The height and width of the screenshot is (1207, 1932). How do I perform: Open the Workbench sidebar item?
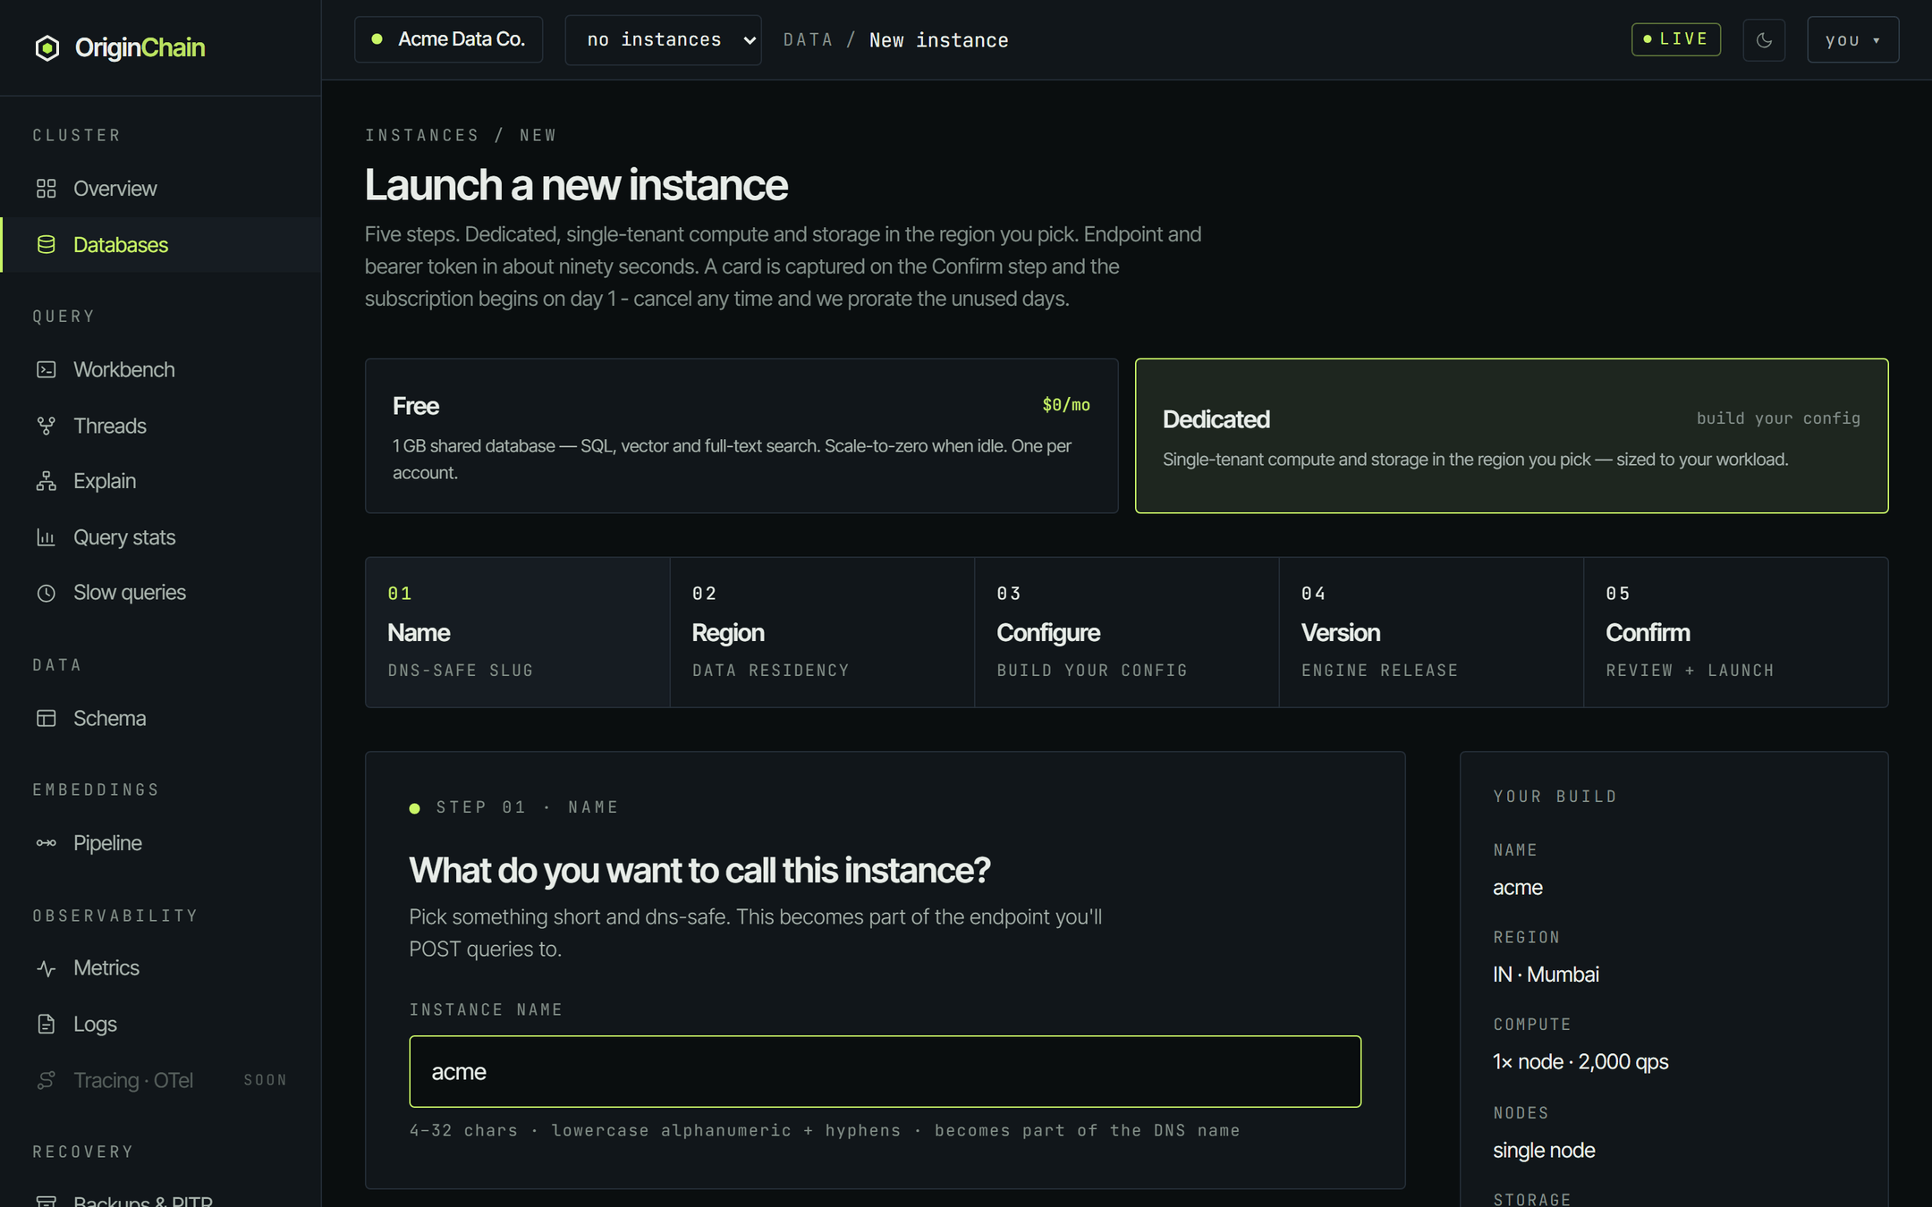coord(161,369)
